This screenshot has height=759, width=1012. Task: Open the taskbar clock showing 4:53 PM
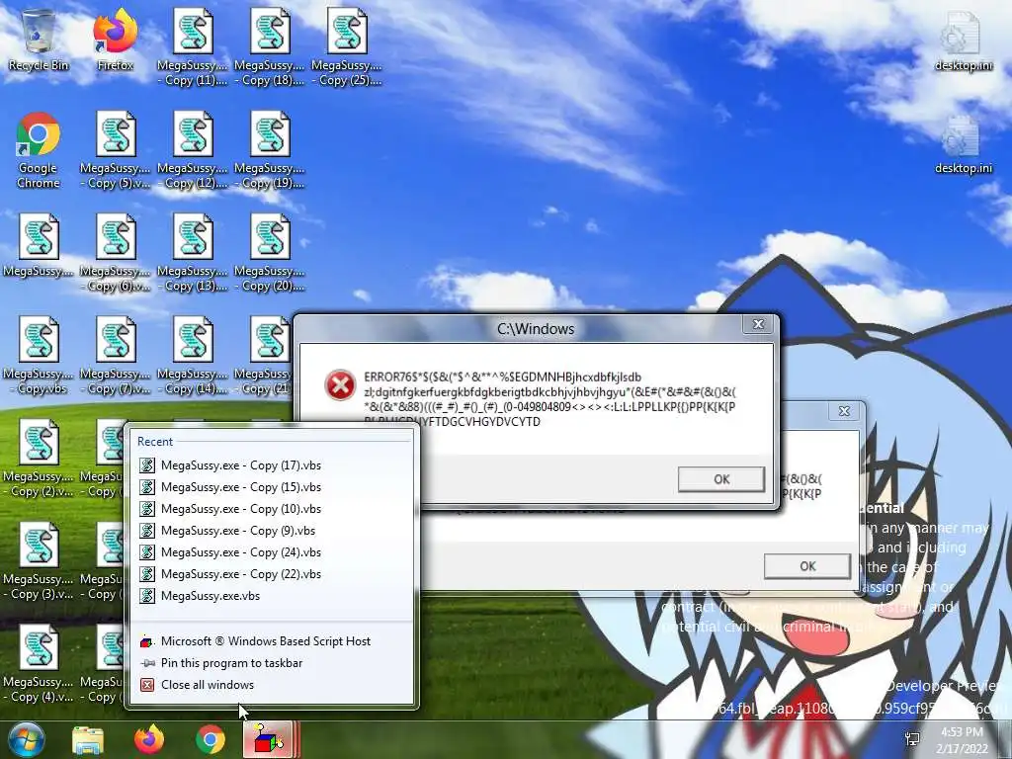(963, 740)
